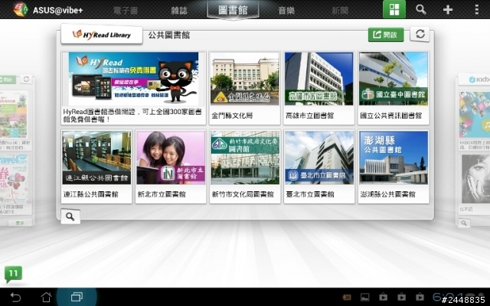Open the overflow menu (three dots)
Screen dimensions: 490x306
[x=476, y=10]
